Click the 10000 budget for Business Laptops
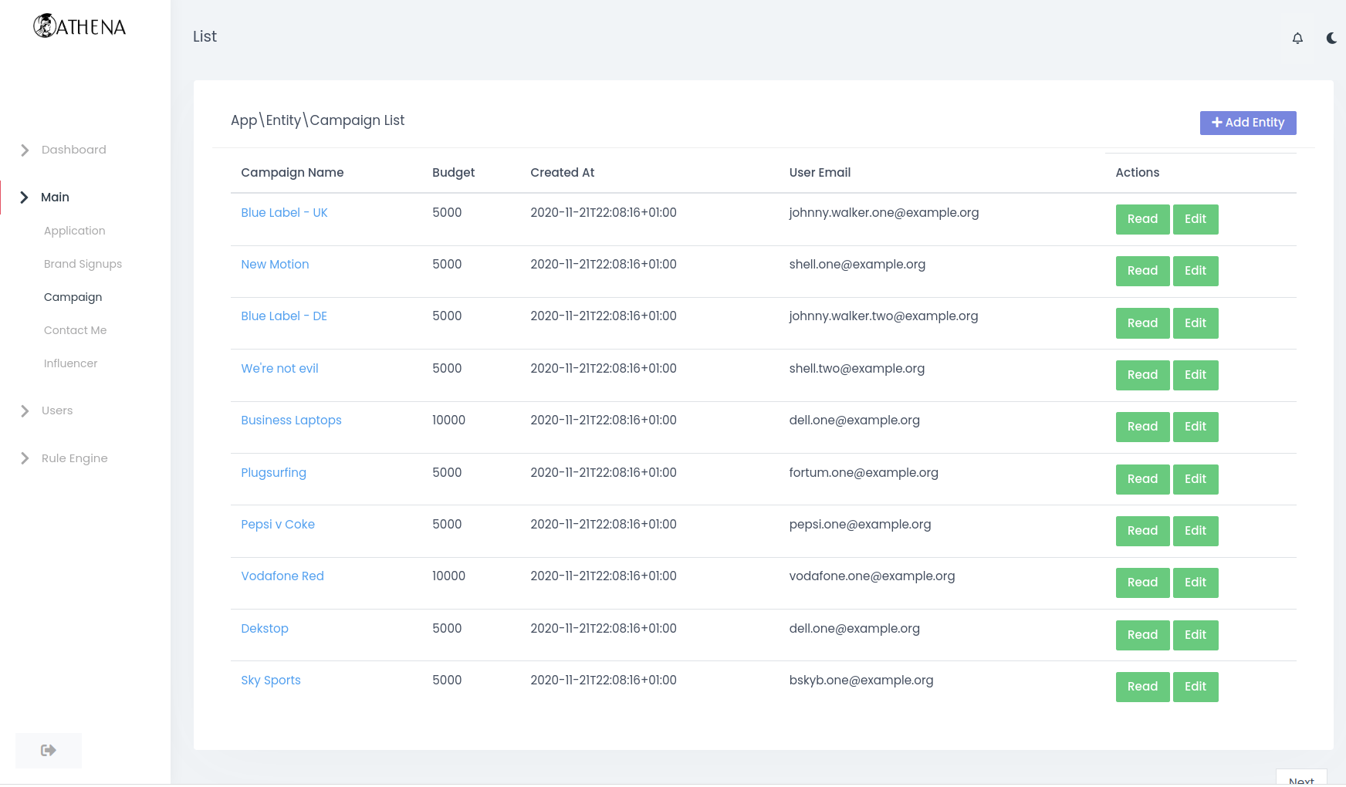Viewport: 1346px width, 787px height. point(448,421)
